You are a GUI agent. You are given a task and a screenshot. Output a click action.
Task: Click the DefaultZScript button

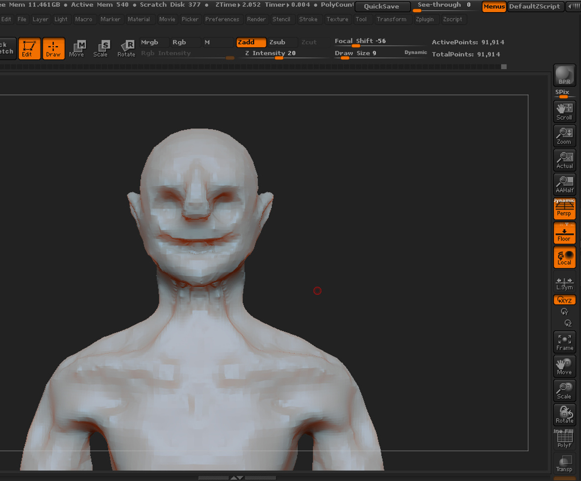535,7
